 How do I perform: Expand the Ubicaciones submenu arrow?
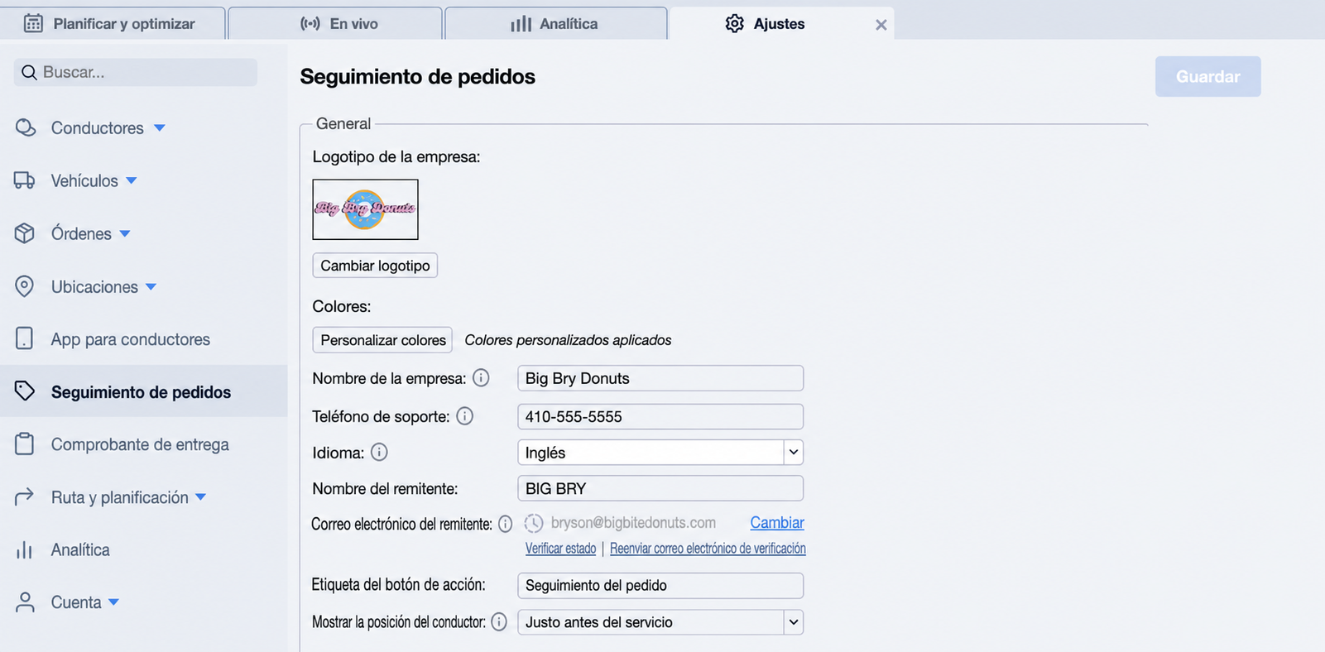(151, 287)
